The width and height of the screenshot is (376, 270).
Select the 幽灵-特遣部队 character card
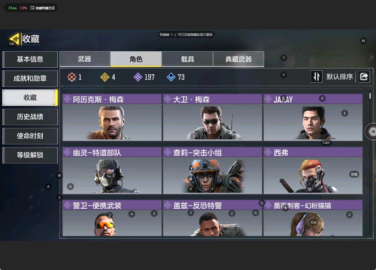pyautogui.click(x=112, y=171)
